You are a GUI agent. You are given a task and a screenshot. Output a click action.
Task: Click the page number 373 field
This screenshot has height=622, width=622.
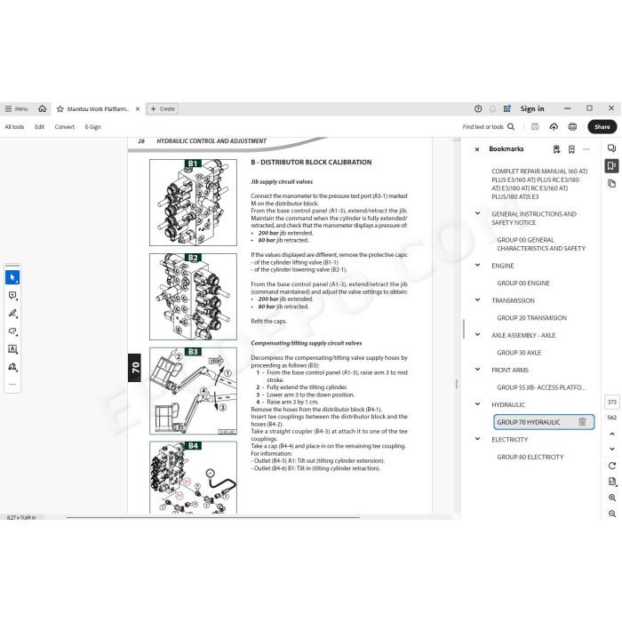tap(611, 403)
